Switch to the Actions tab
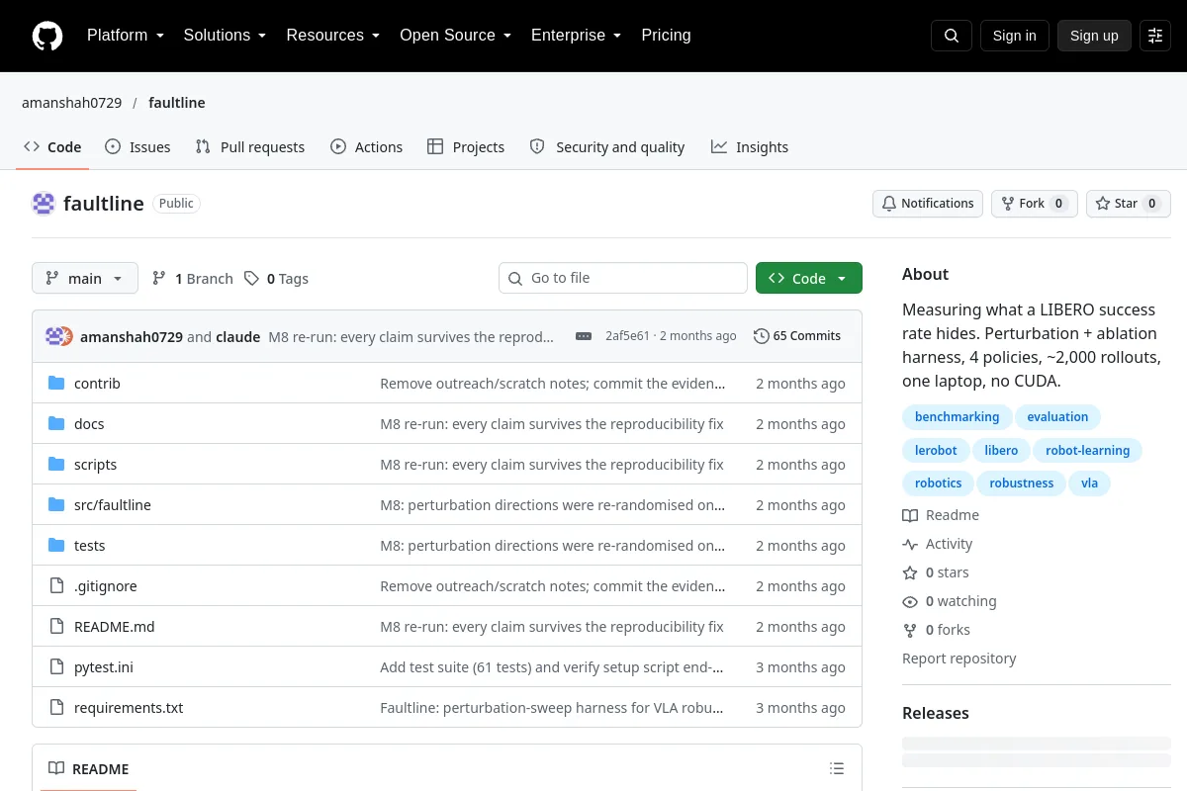The width and height of the screenshot is (1187, 791). coord(366,147)
